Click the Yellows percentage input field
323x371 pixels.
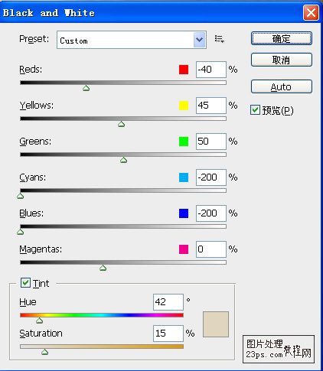point(211,106)
